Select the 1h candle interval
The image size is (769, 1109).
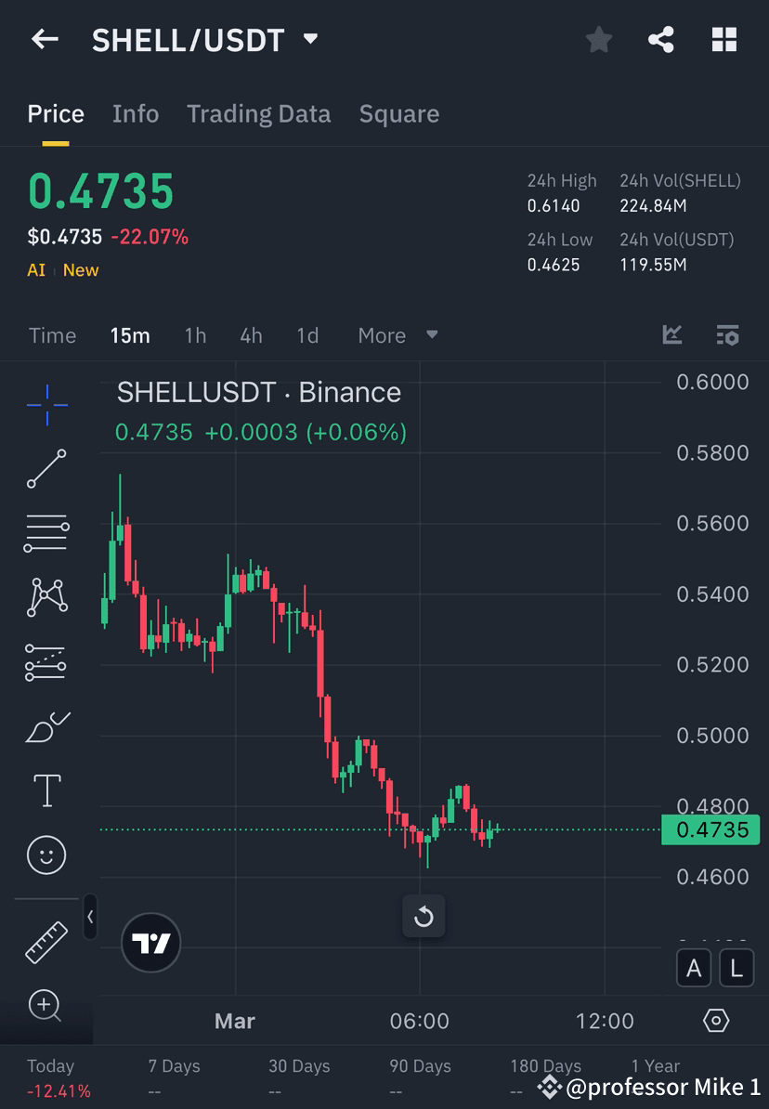195,335
